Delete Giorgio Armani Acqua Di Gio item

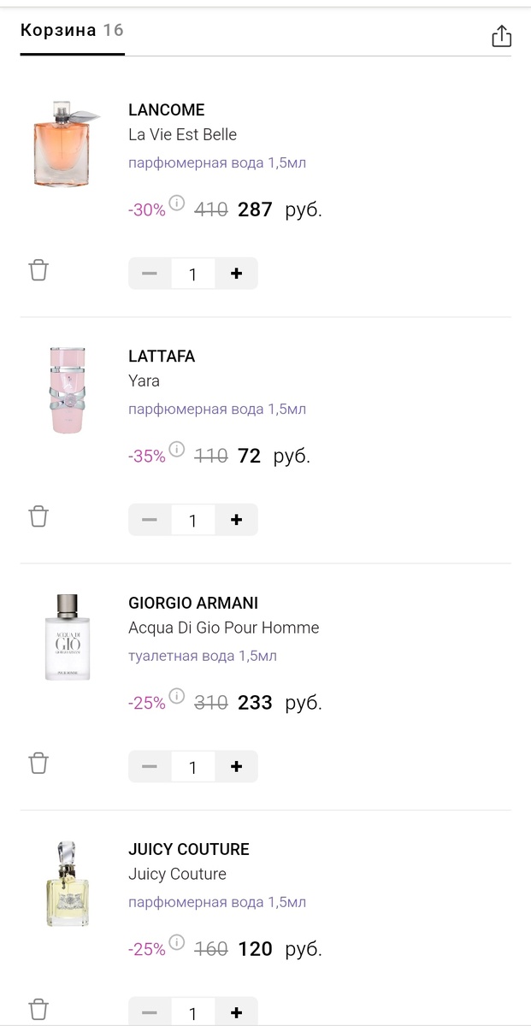coord(38,763)
